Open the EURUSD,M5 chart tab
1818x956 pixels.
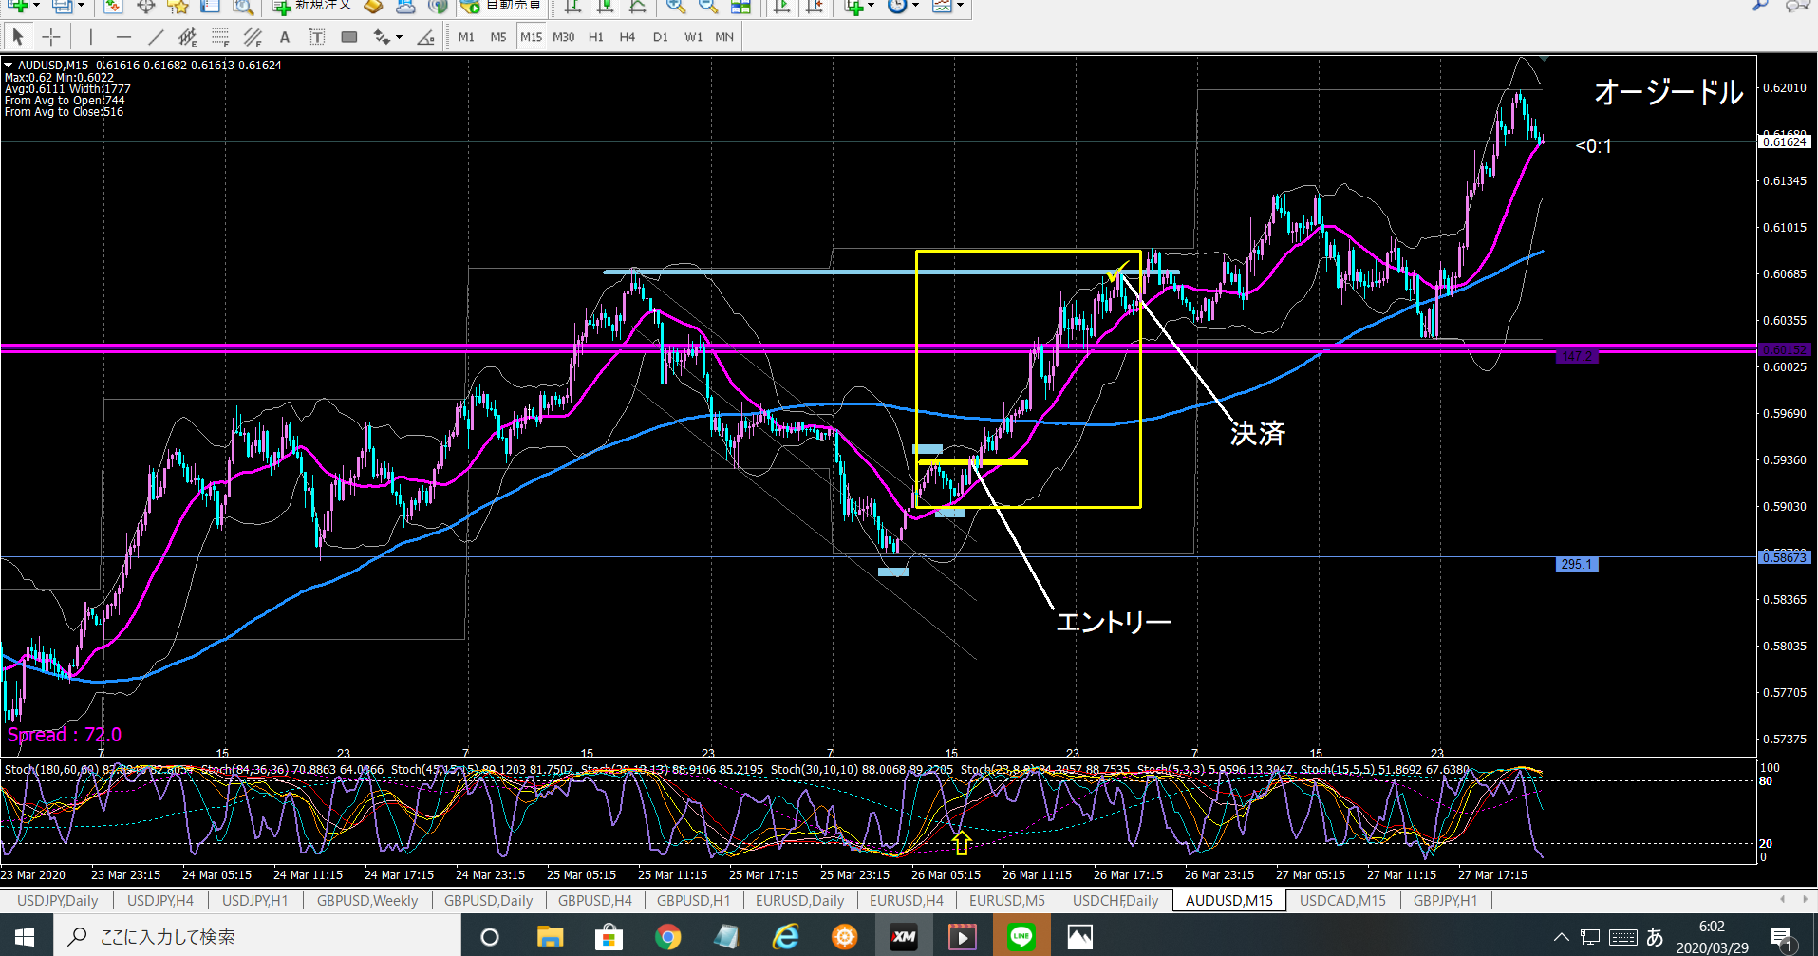coord(1006,900)
